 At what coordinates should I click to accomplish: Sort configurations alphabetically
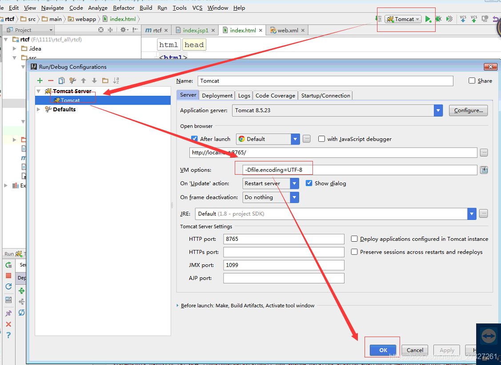116,81
